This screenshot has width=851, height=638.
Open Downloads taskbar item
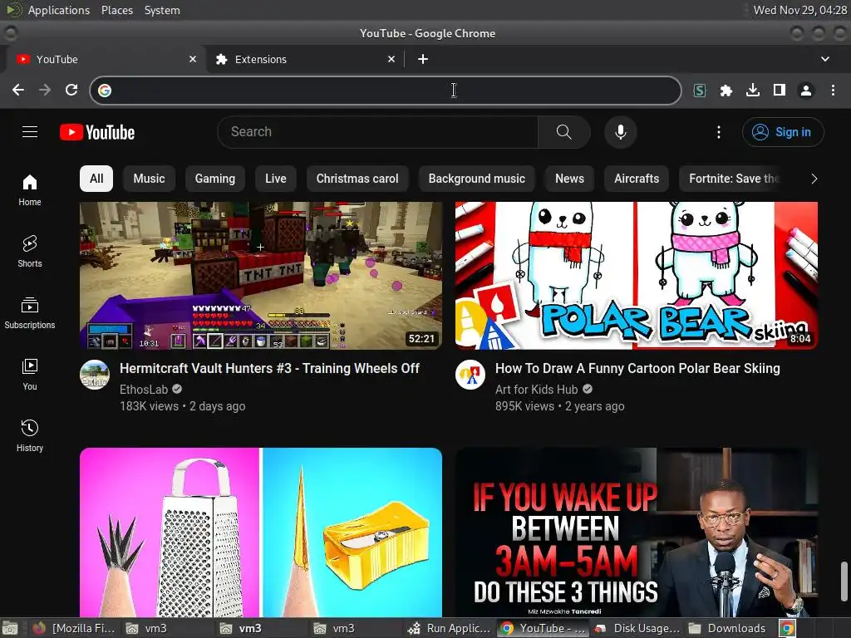click(727, 628)
